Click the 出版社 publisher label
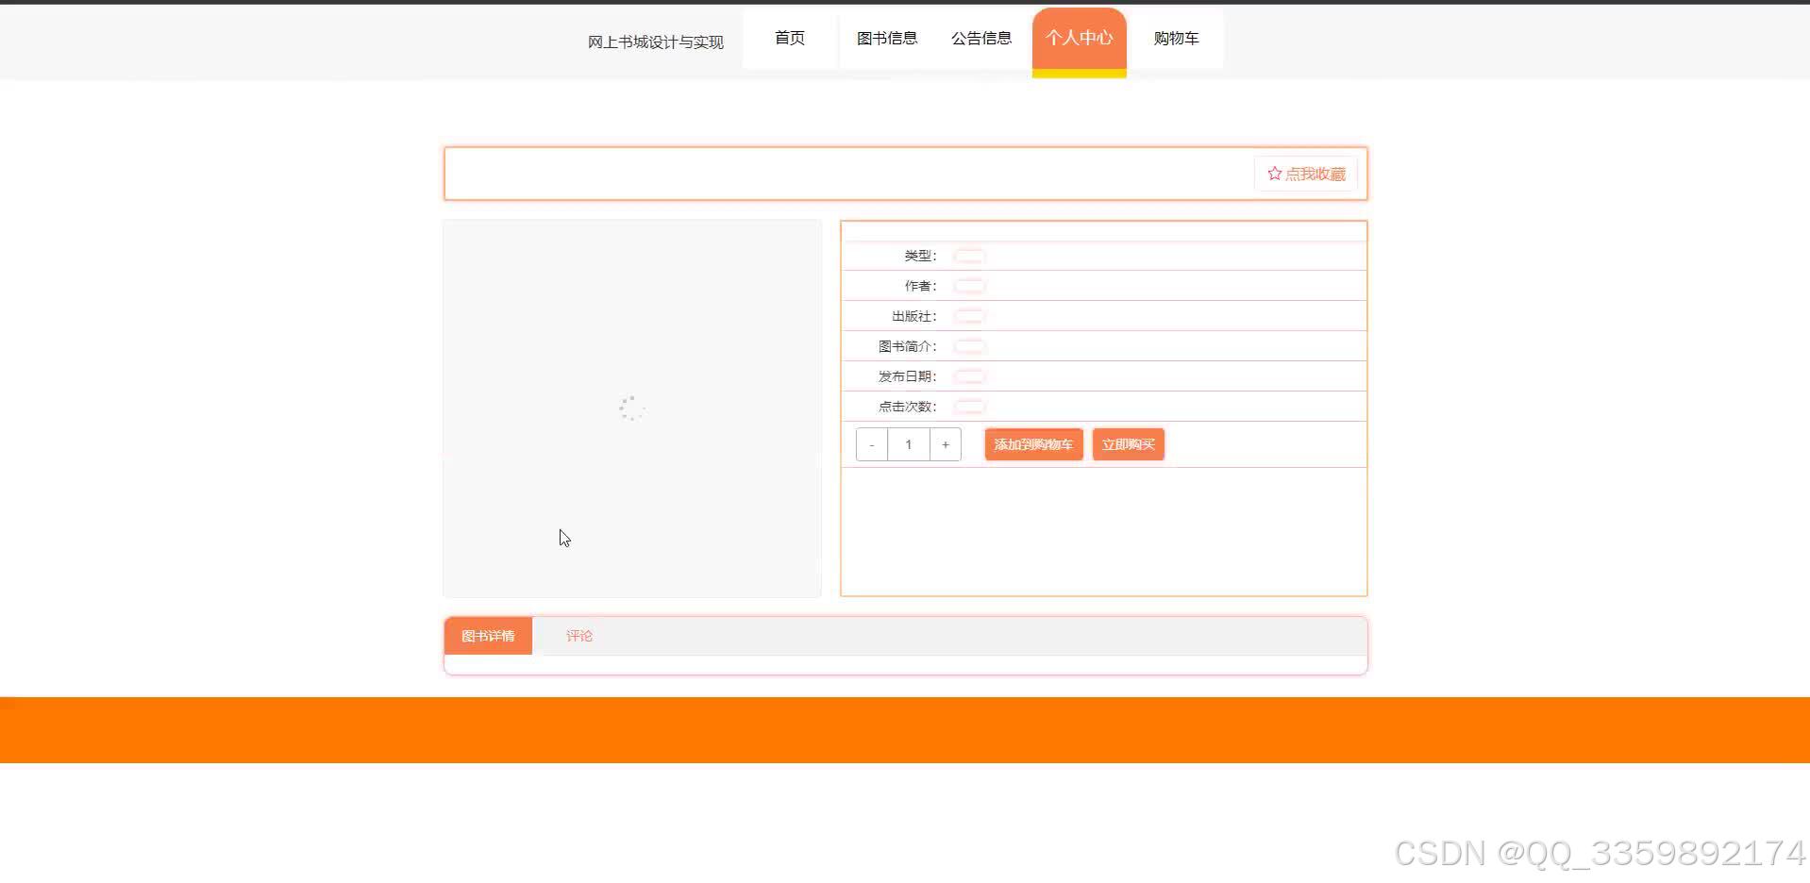 [913, 316]
